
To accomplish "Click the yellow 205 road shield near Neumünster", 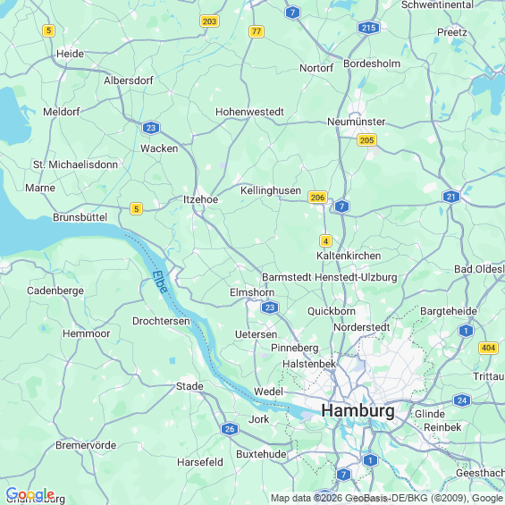I will (366, 140).
